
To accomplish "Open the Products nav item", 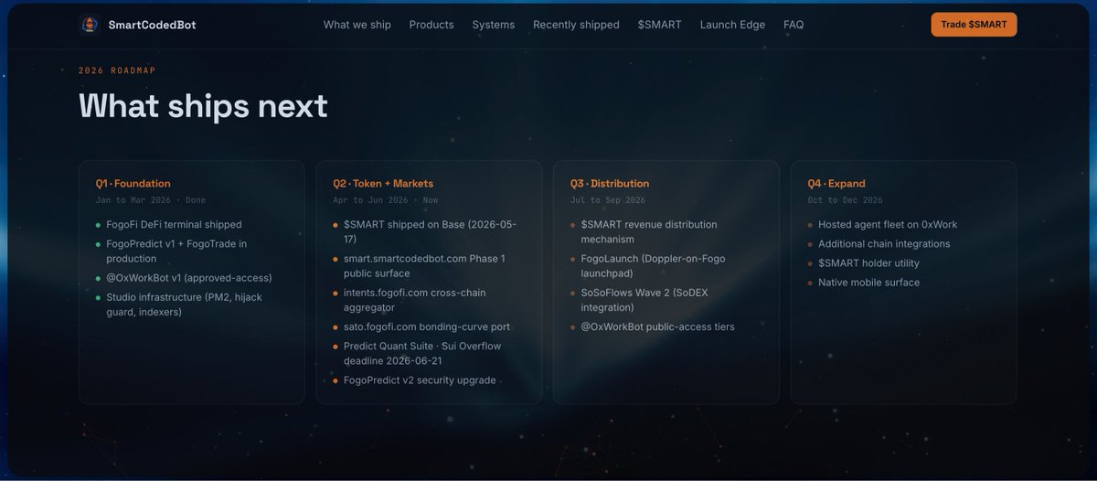I will (431, 25).
